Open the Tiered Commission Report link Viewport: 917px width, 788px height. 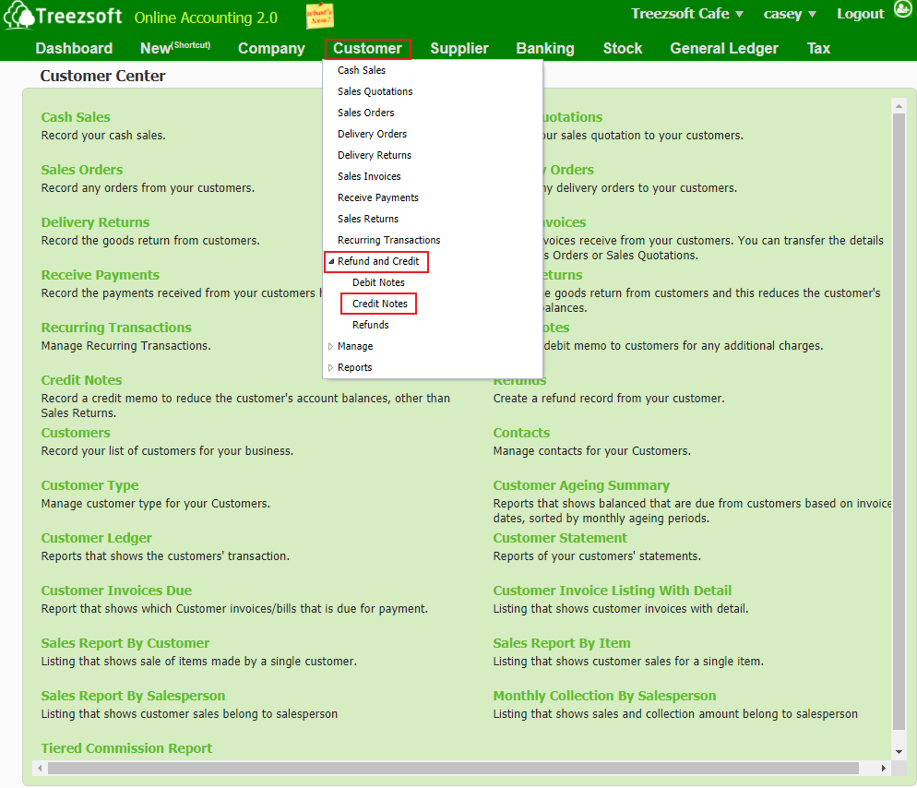pyautogui.click(x=126, y=748)
